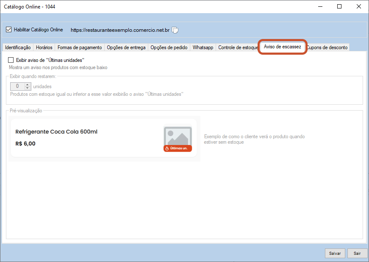Click the "Últimas un." red badge
369x262 pixels.
point(178,148)
